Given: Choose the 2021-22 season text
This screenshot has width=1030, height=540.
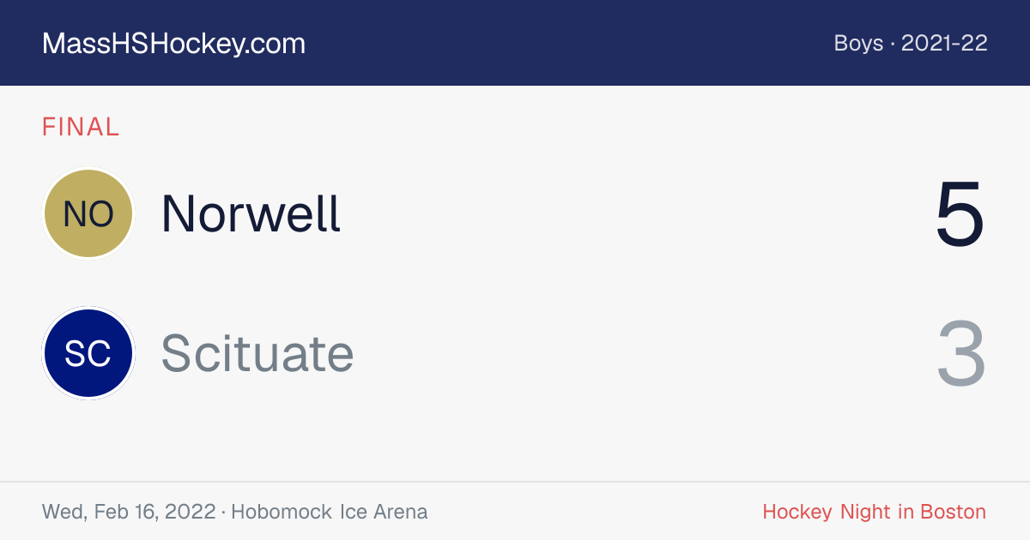Looking at the screenshot, I should pos(944,43).
